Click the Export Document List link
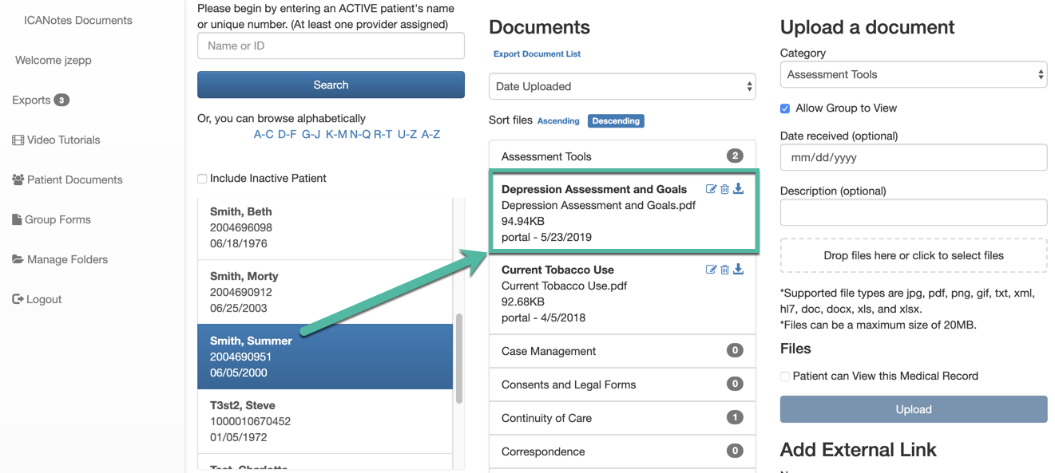The width and height of the screenshot is (1055, 473). [x=537, y=53]
